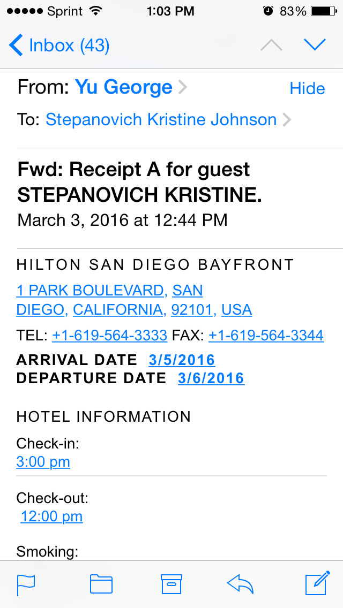Expand the Yu George sender chevron

click(x=183, y=87)
